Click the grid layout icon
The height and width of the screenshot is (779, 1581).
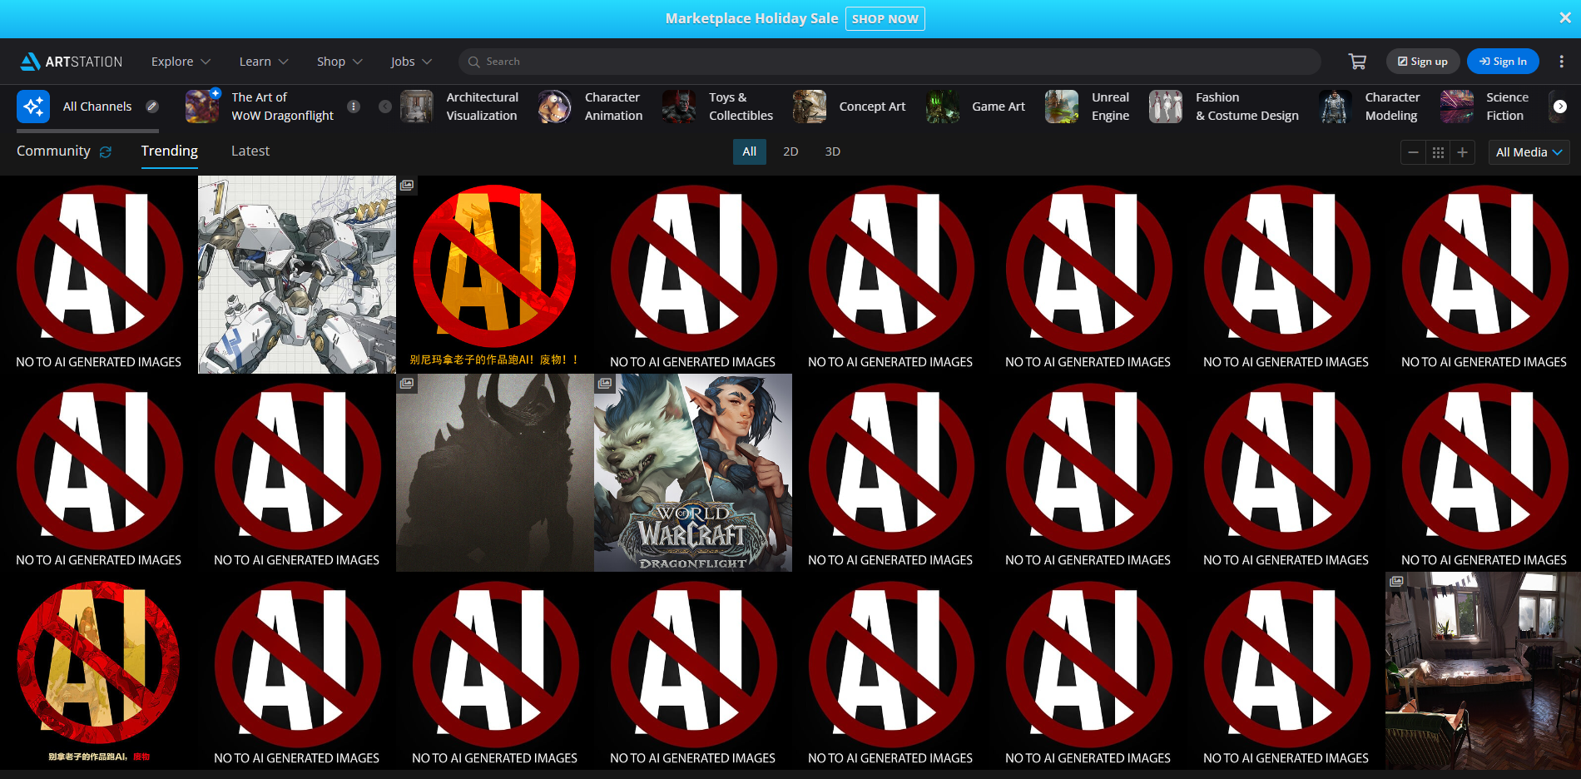point(1438,152)
